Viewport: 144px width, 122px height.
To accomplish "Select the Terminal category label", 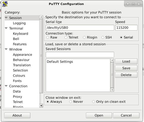I will [x=16, y=28].
